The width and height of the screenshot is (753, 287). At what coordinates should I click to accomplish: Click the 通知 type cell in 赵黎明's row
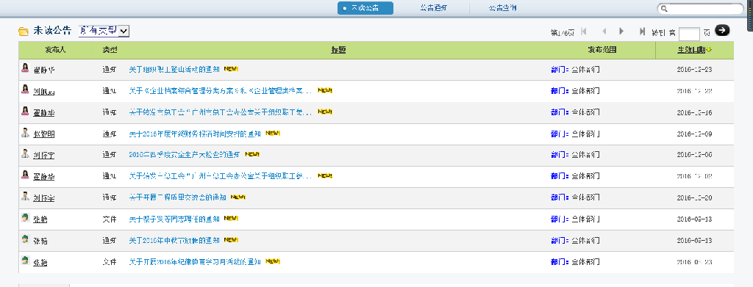(x=109, y=134)
